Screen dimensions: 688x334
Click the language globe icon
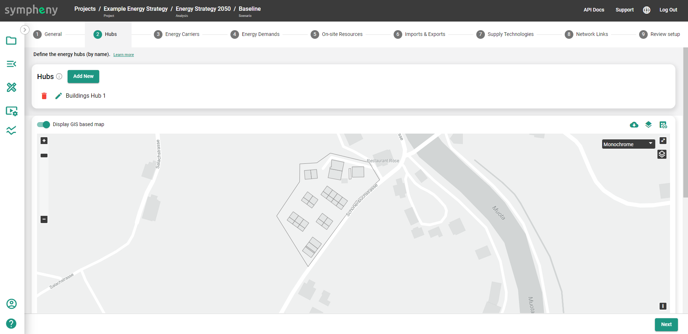click(x=646, y=10)
